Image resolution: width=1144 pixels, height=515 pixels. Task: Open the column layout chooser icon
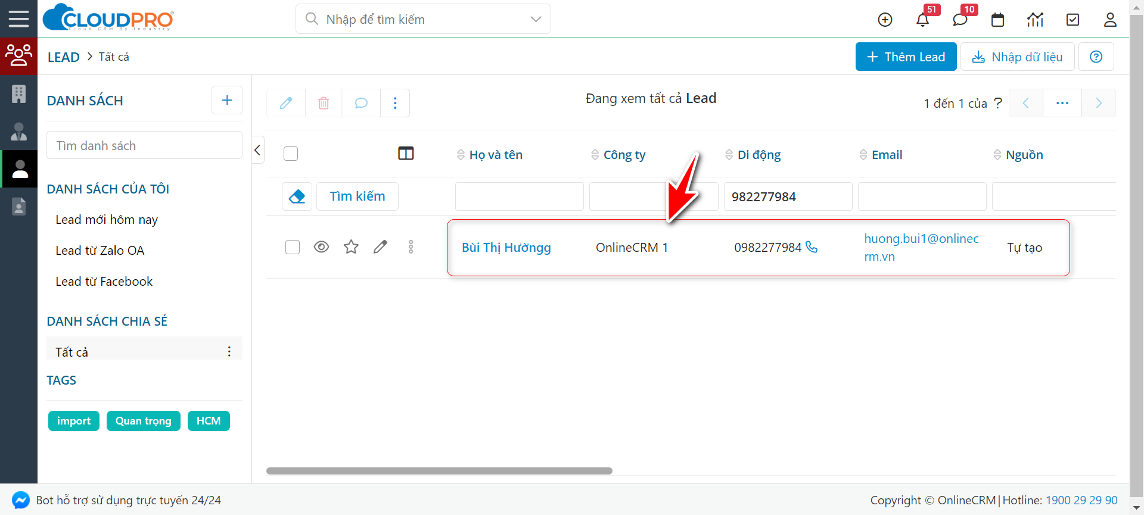coord(406,154)
